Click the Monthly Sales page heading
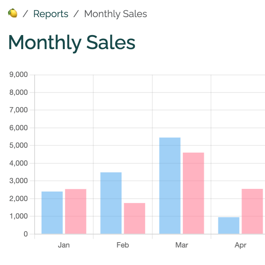 [x=72, y=42]
